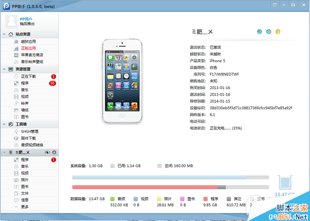
Task: Click the eject device icon
Action: point(54,152)
